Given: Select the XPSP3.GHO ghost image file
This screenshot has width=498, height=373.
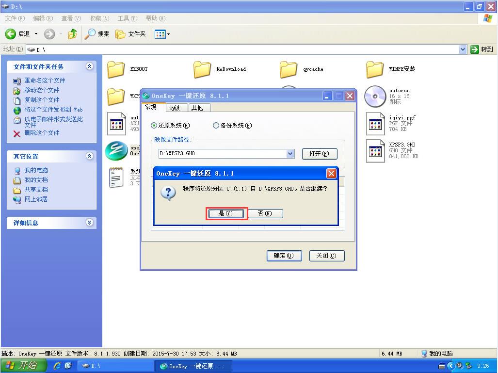Looking at the screenshot, I should [x=375, y=149].
